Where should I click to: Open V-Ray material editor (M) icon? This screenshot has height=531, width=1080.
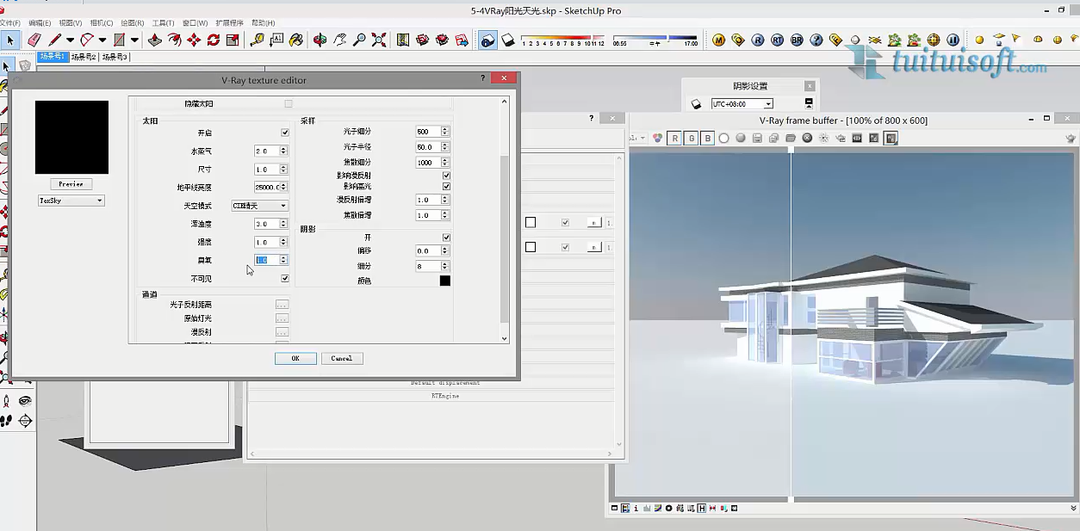(719, 40)
